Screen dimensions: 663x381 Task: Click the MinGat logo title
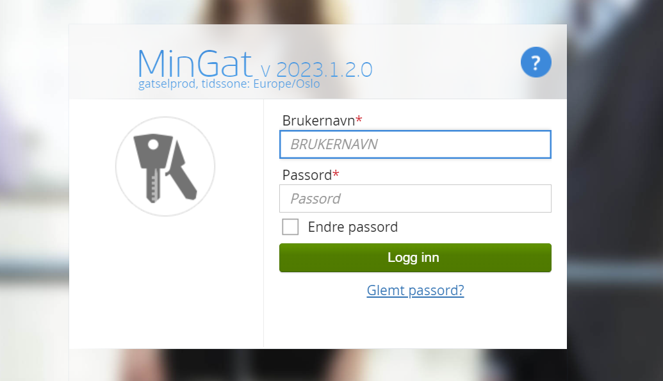tap(195, 63)
